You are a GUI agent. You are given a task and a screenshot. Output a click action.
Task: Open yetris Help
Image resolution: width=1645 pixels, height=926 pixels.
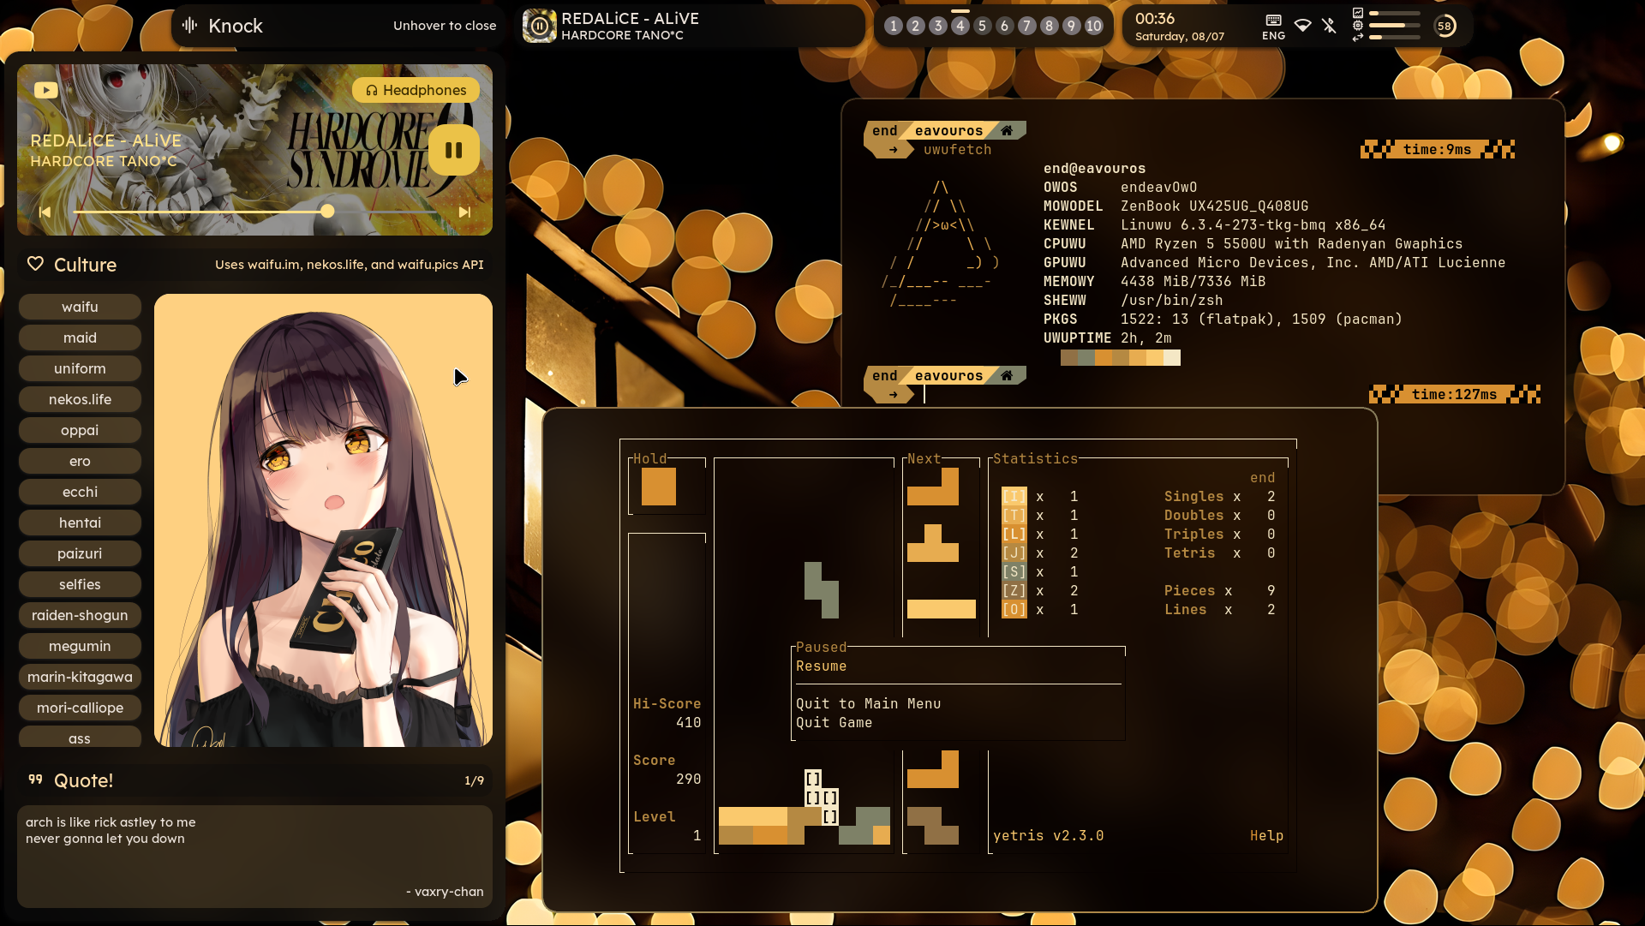1266,835
